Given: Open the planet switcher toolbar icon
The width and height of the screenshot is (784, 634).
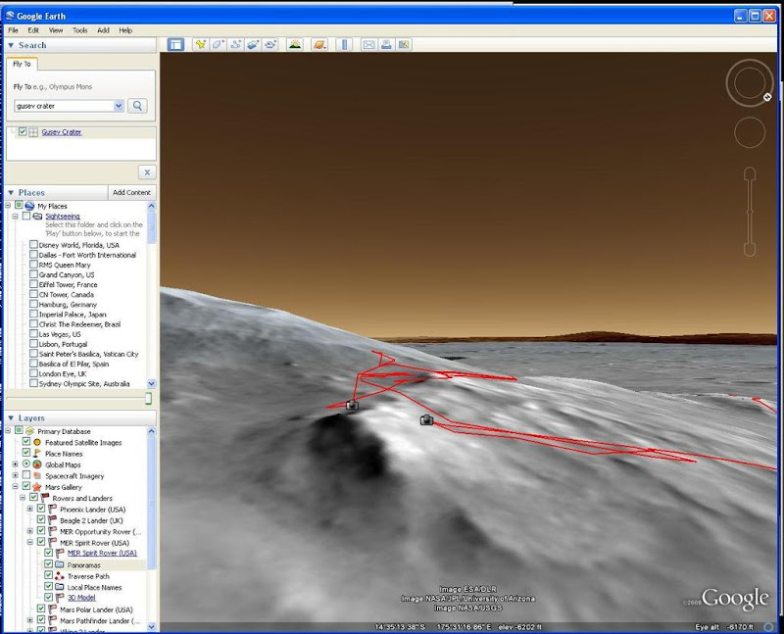Looking at the screenshot, I should 318,44.
